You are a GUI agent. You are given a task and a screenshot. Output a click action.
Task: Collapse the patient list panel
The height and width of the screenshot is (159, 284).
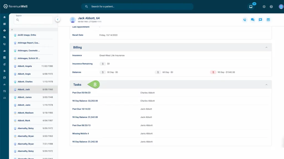click(x=58, y=19)
